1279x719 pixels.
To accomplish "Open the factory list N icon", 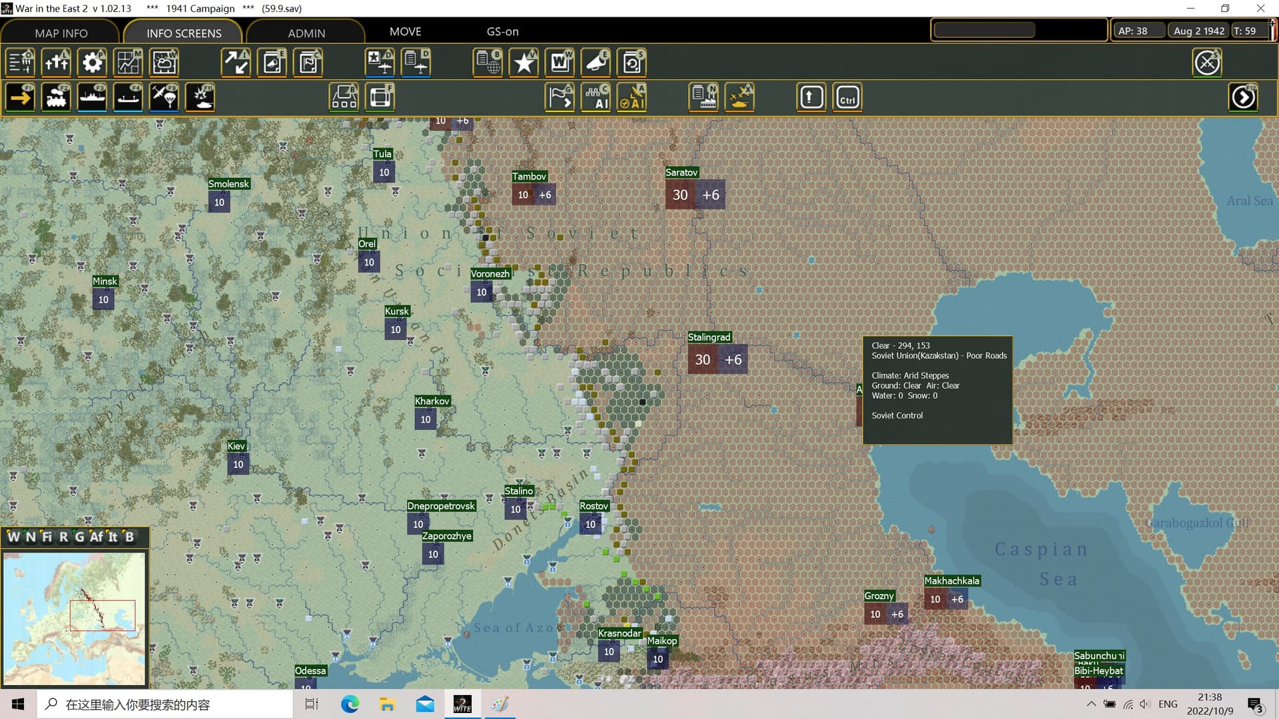I will coord(703,98).
